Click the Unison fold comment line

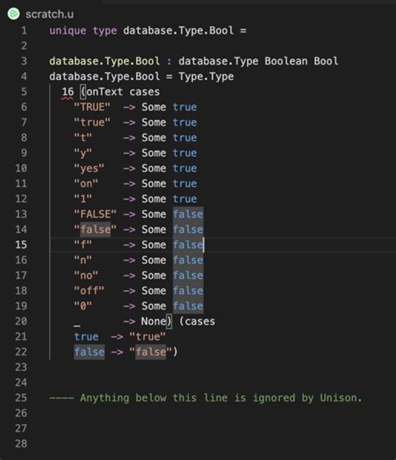click(206, 398)
